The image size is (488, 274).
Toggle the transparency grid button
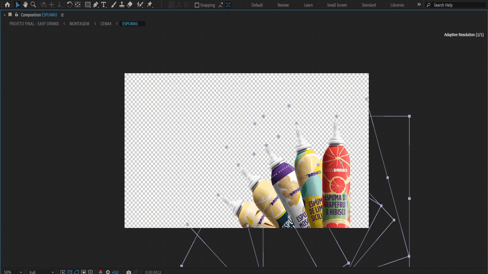(69, 272)
